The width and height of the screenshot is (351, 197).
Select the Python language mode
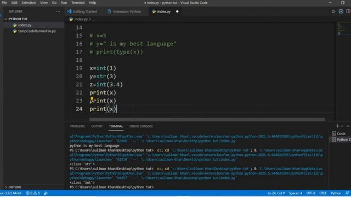coord(336,193)
